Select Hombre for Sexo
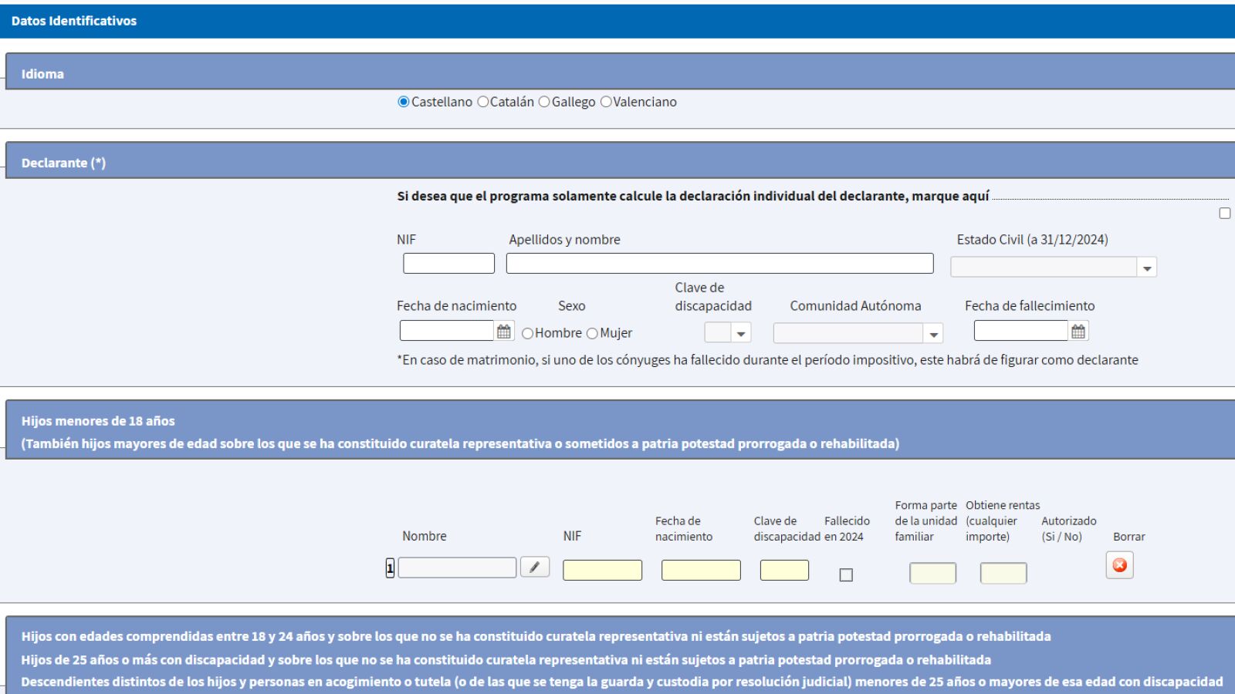This screenshot has width=1235, height=694. 528,333
